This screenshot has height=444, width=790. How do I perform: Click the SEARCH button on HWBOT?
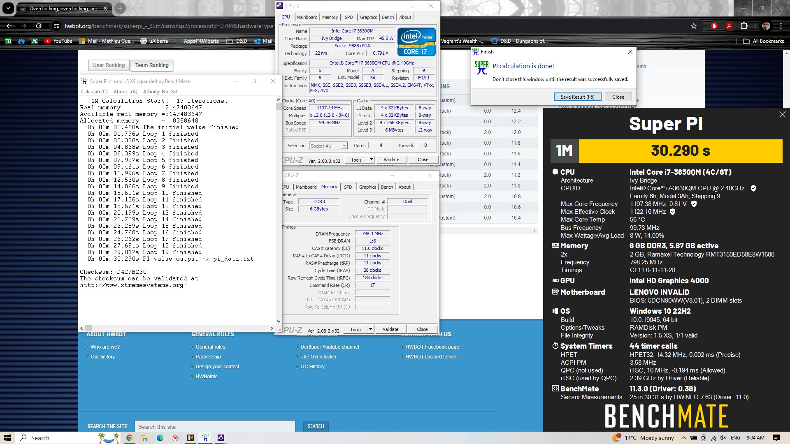point(316,426)
